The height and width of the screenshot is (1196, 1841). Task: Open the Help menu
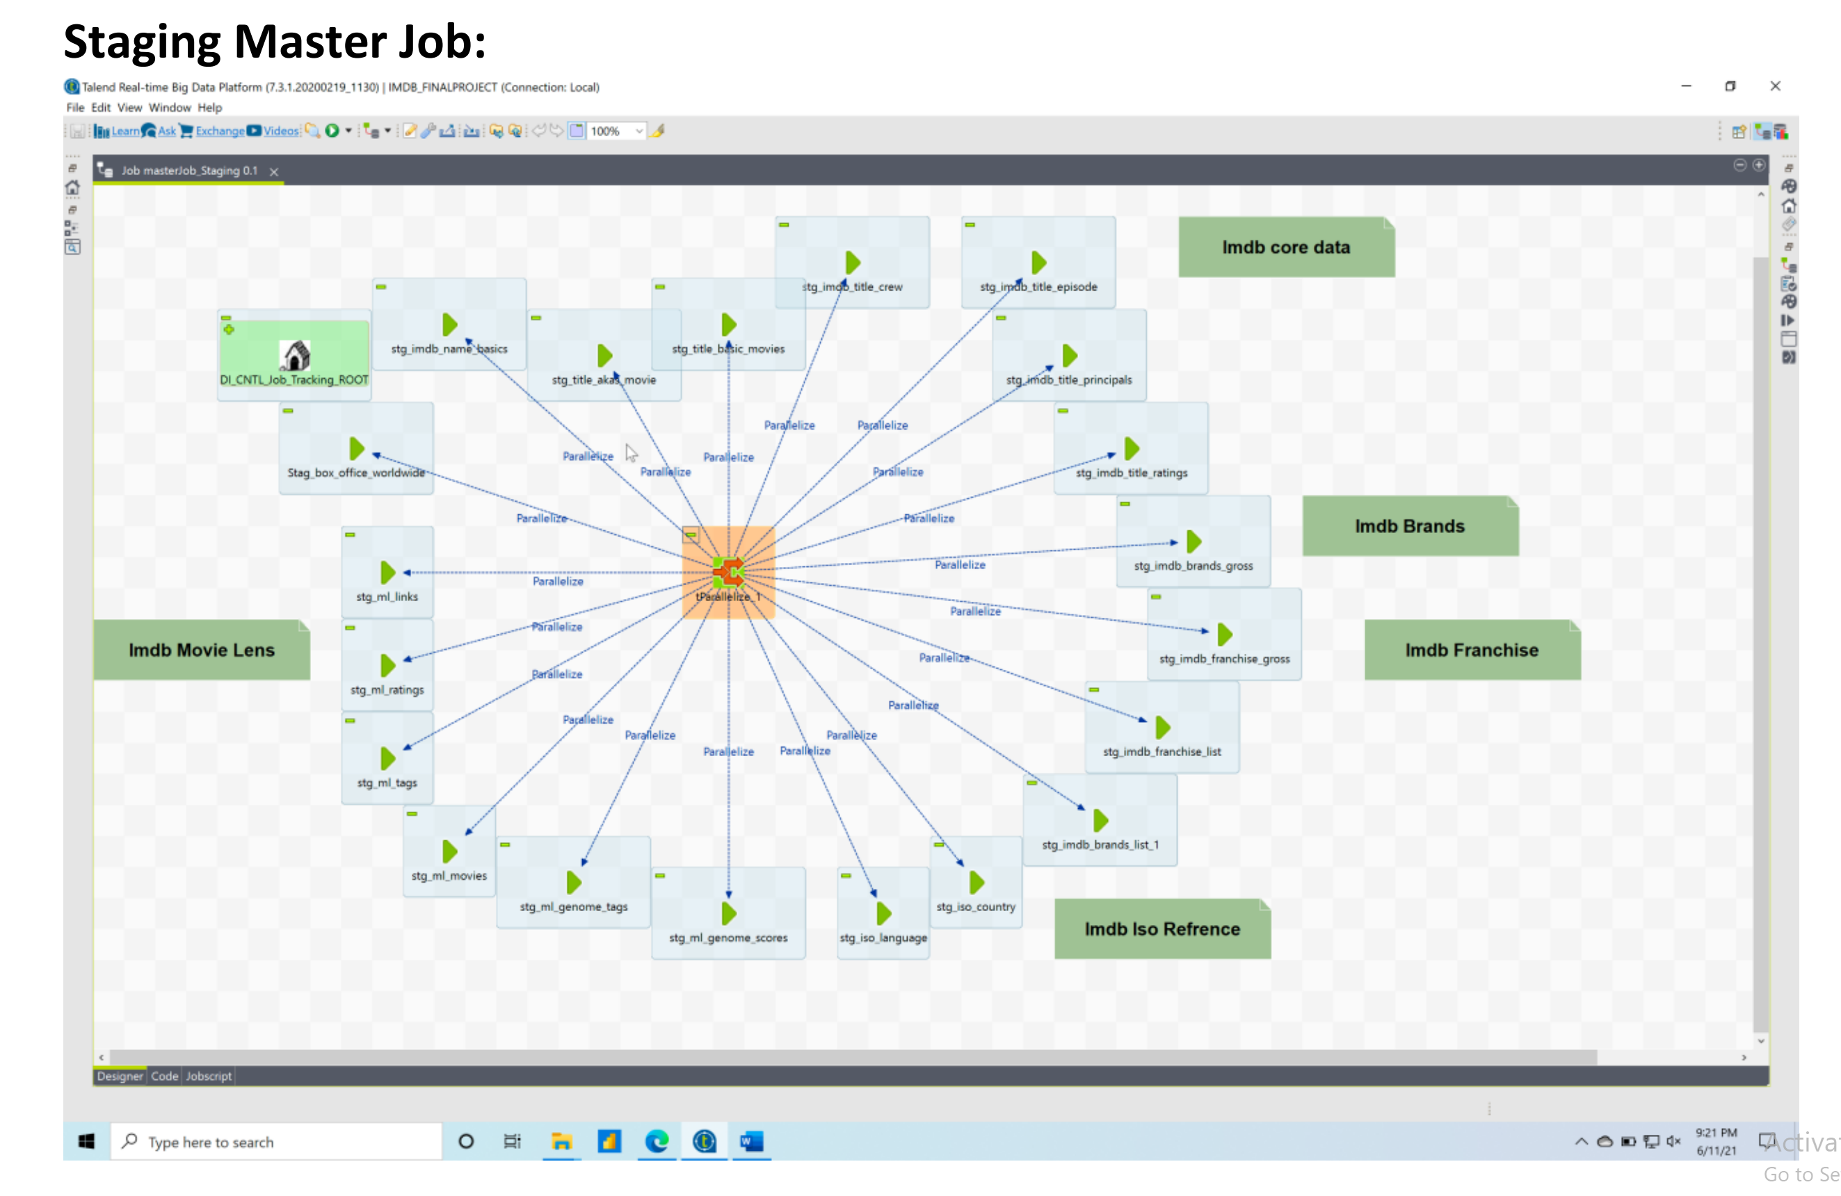pos(209,108)
